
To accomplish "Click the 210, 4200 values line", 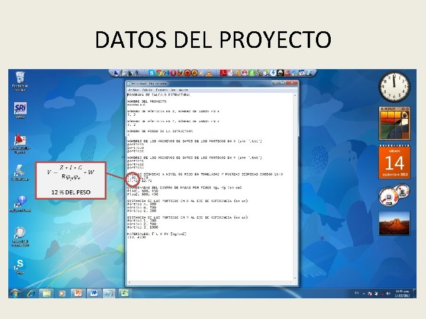I will coord(137,237).
